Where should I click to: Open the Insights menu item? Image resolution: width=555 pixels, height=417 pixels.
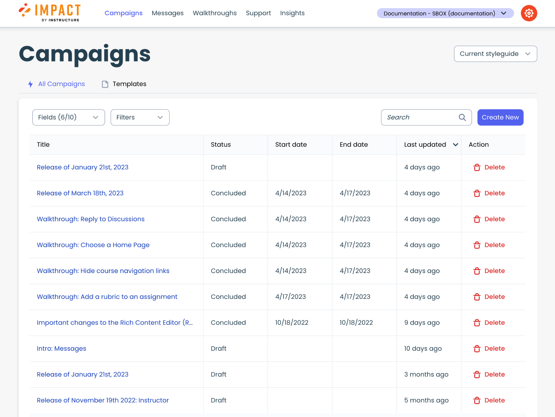[292, 13]
